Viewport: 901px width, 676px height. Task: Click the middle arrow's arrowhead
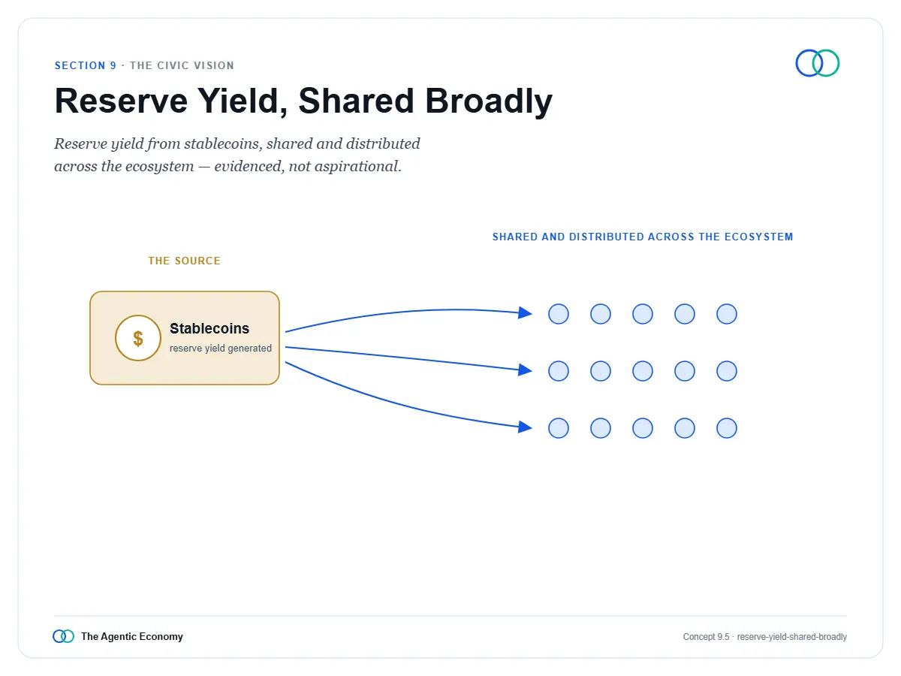(526, 369)
